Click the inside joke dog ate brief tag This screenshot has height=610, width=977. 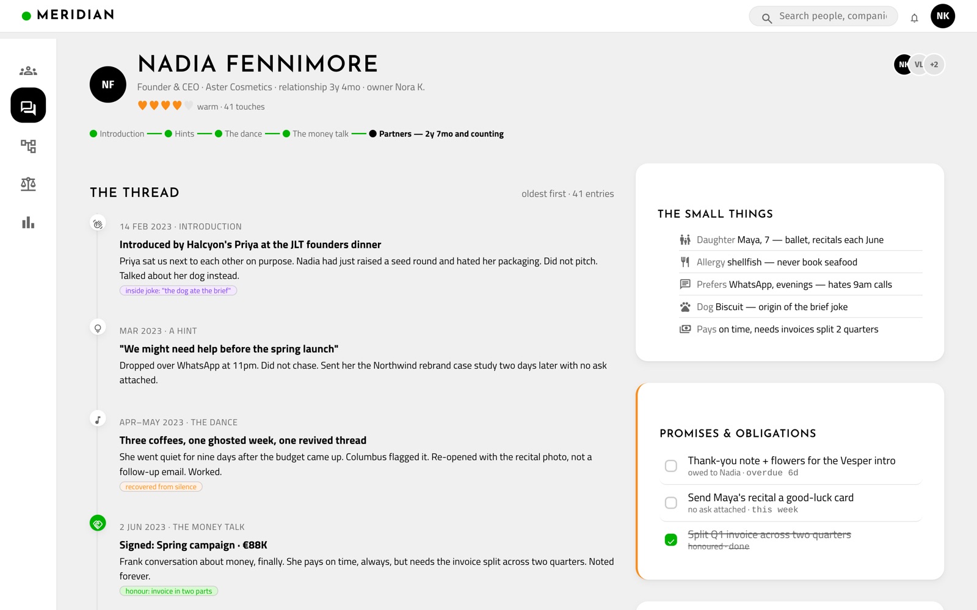coord(178,291)
